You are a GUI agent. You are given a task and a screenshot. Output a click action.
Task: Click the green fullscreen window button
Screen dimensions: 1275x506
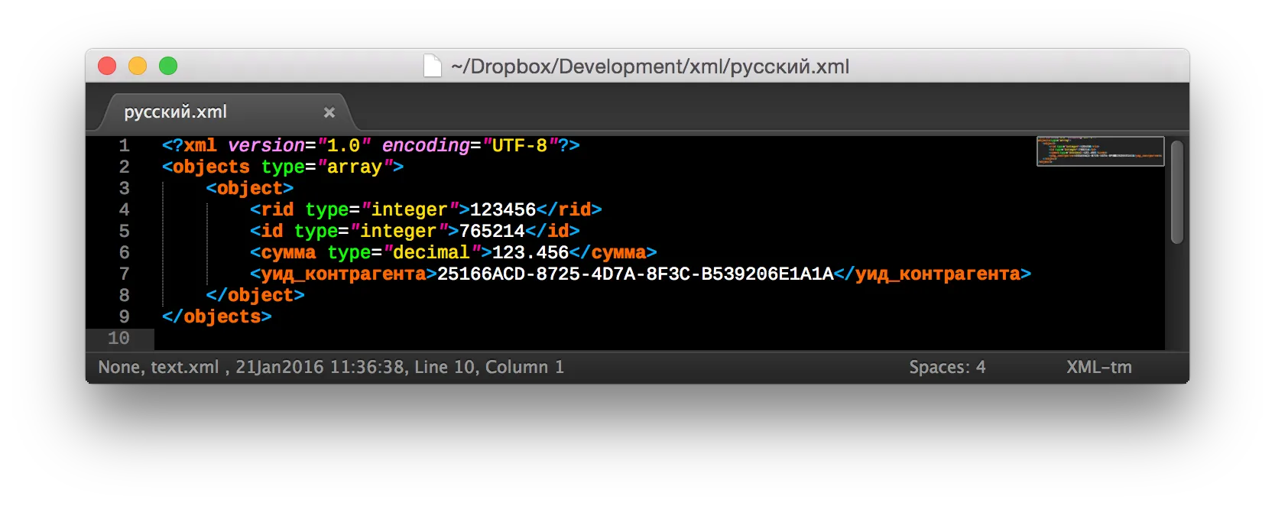[168, 66]
